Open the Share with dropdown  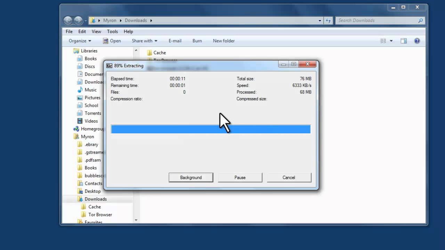(145, 41)
